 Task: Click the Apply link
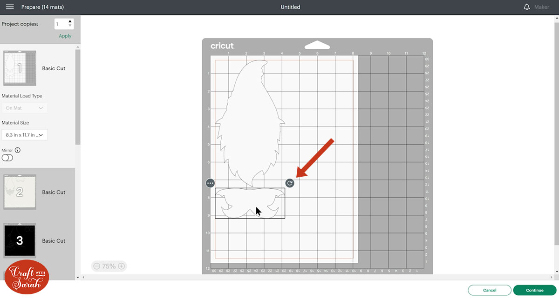(x=65, y=36)
